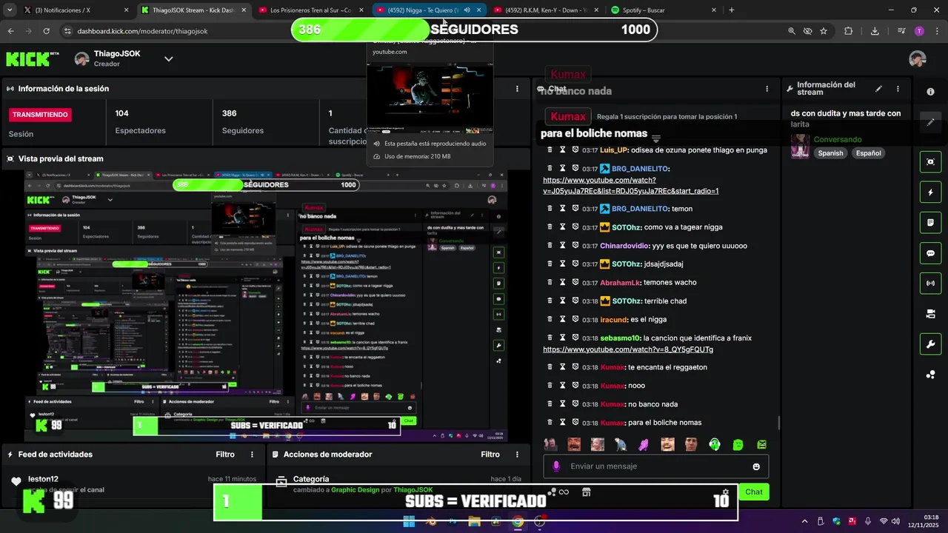The image size is (948, 533).
Task: Click the Spanish tag
Action: [830, 153]
